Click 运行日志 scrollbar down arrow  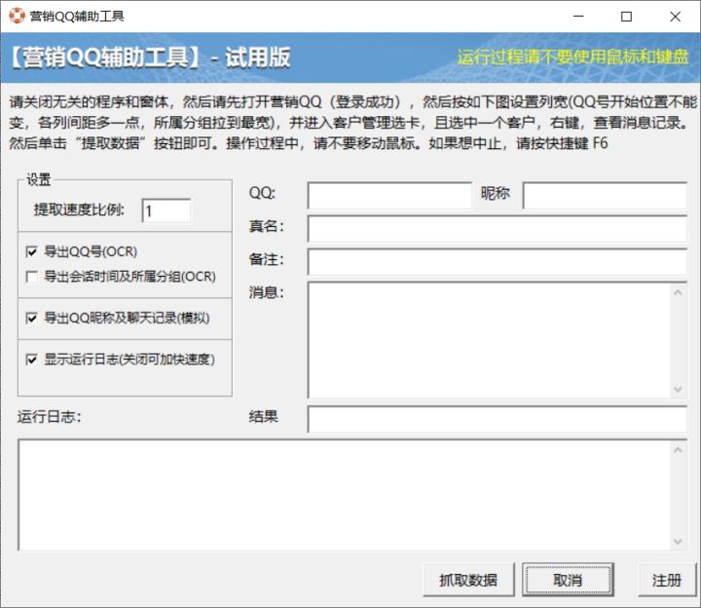coord(679,542)
